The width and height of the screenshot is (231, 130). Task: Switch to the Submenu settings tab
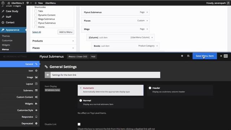(20, 90)
